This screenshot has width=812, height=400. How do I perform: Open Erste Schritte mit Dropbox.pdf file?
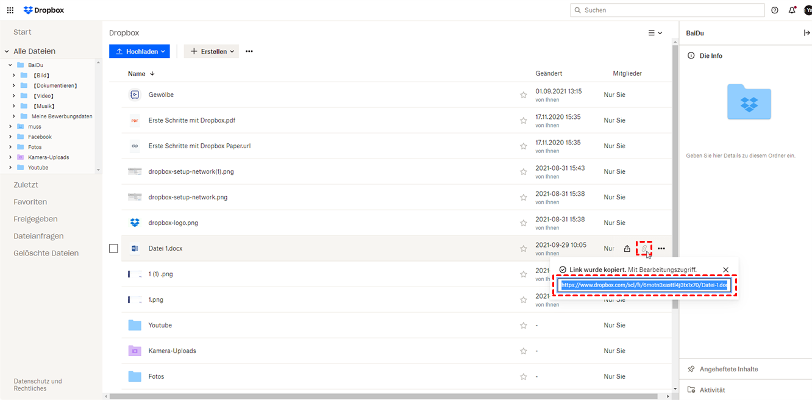191,121
